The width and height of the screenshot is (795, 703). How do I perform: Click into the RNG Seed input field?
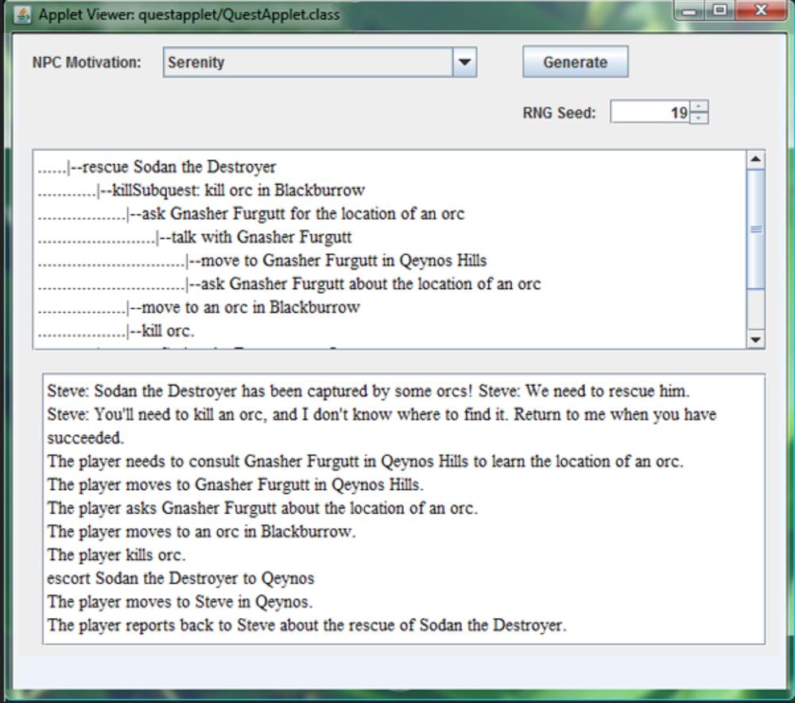(650, 112)
